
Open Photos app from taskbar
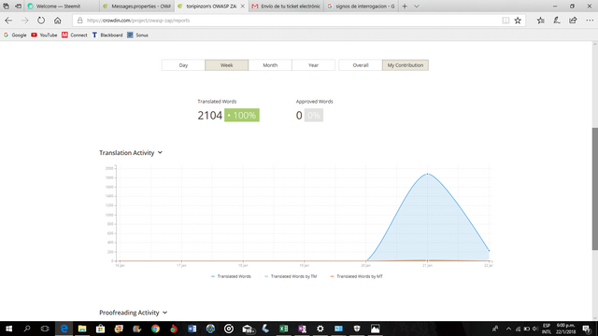tap(375, 329)
